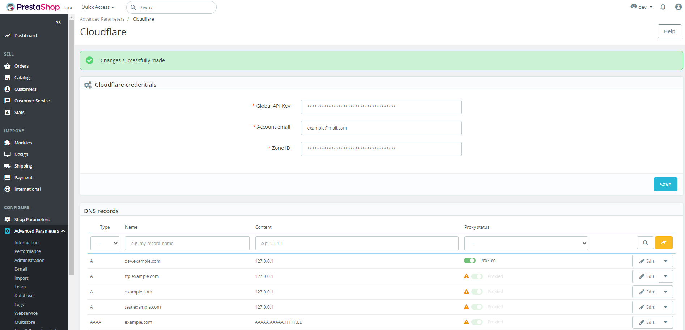The image size is (685, 330).
Task: Edit the A record example.com
Action: click(x=647, y=292)
